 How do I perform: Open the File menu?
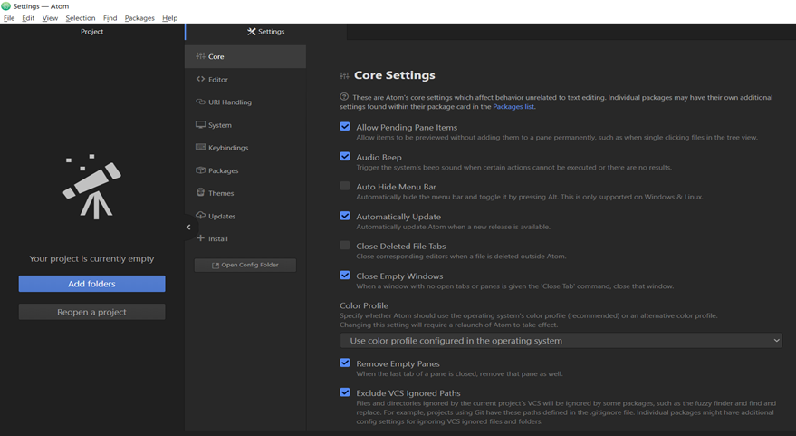click(9, 18)
